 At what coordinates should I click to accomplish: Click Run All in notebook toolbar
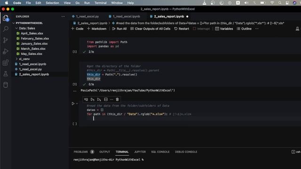click(x=119, y=29)
